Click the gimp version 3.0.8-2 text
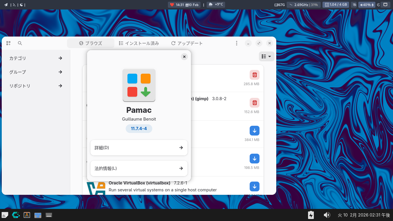This screenshot has height=221, width=393. [219, 99]
